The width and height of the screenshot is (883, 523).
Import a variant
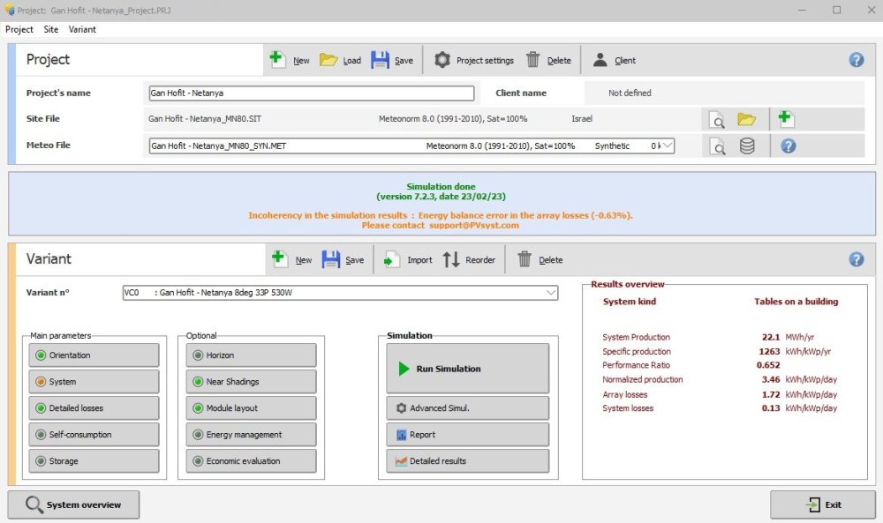point(393,259)
